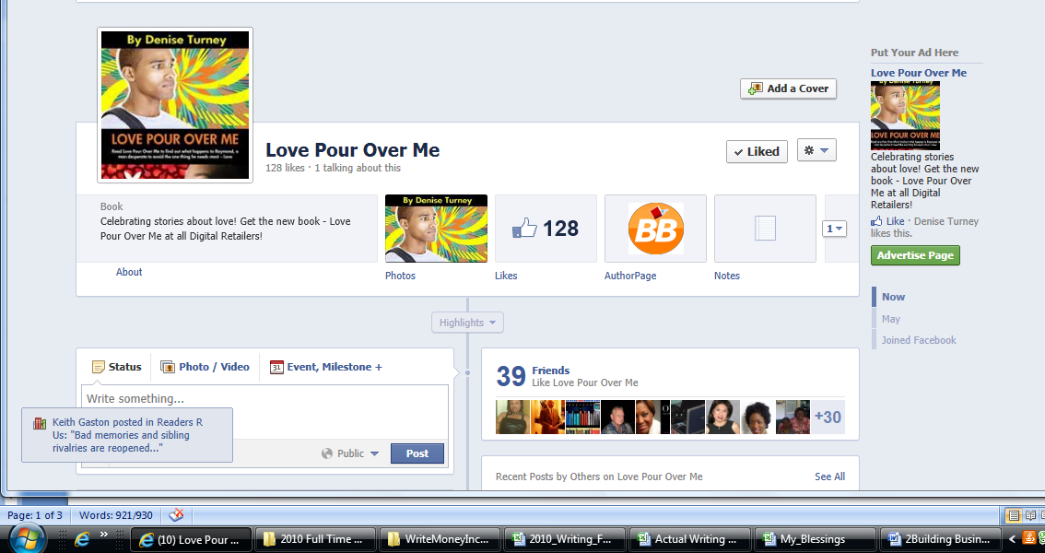Click the Put Your Ad Here heading
The width and height of the screenshot is (1045, 553).
914,53
